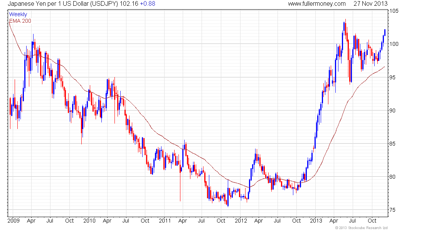Screen dimensions: 424x231
Task: Click the 'Oct' label preceding 2011
Action: (x=145, y=221)
